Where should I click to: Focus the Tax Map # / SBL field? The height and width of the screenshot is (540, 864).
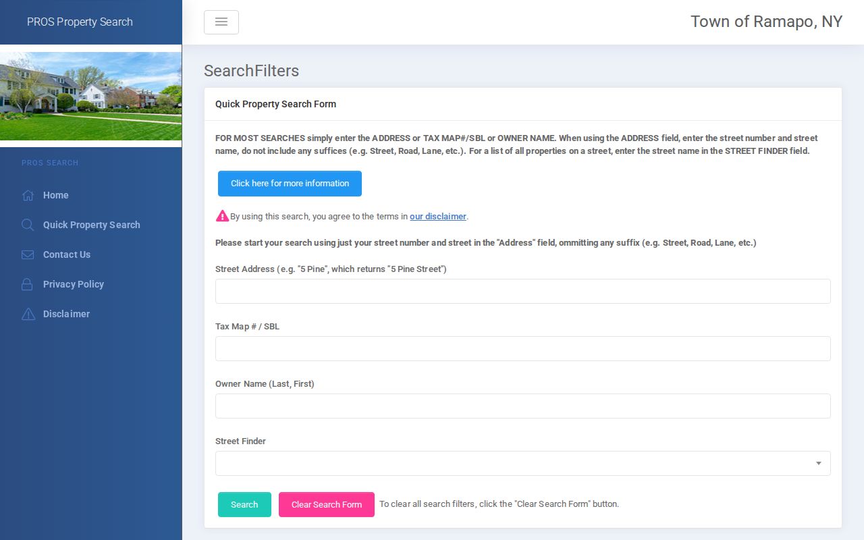523,349
